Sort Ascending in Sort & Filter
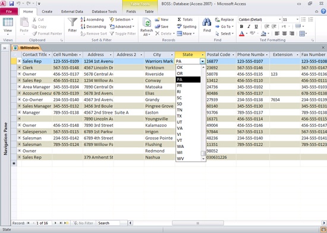The height and width of the screenshot is (233, 327). [x=92, y=20]
